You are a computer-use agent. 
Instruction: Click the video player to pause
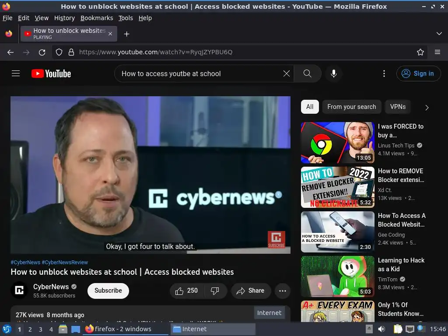point(150,175)
